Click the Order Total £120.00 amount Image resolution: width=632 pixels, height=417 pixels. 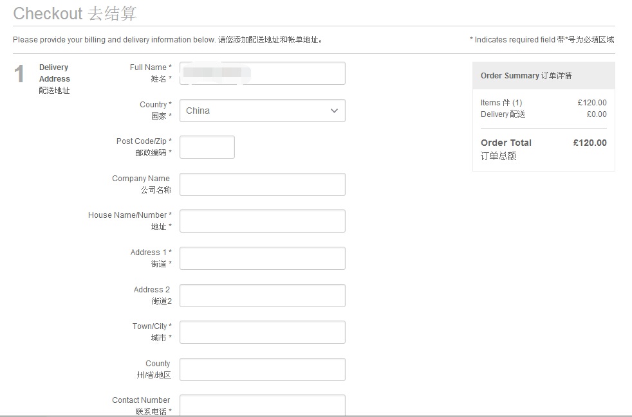pos(590,143)
